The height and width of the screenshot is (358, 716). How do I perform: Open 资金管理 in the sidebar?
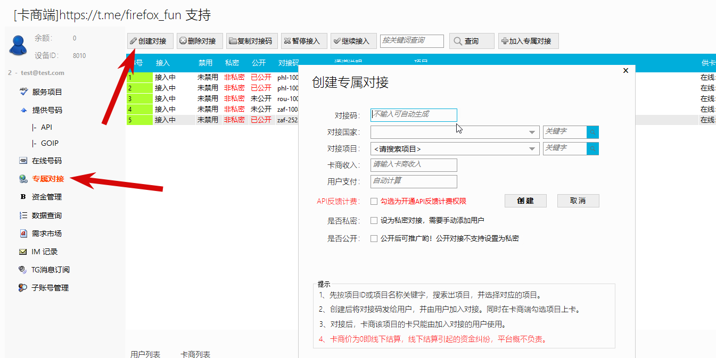[47, 197]
